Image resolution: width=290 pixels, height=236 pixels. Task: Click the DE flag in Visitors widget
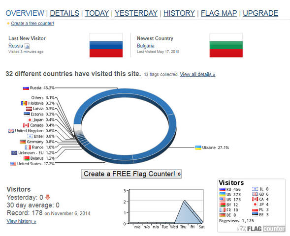tap(223, 215)
